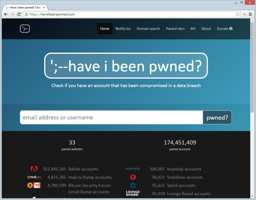Open the API page

193,29
